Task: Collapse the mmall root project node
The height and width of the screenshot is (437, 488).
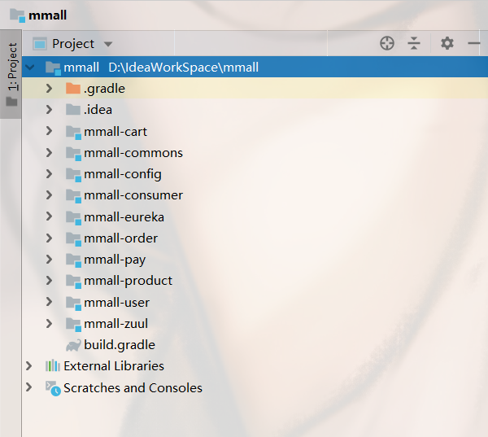Action: (30, 67)
